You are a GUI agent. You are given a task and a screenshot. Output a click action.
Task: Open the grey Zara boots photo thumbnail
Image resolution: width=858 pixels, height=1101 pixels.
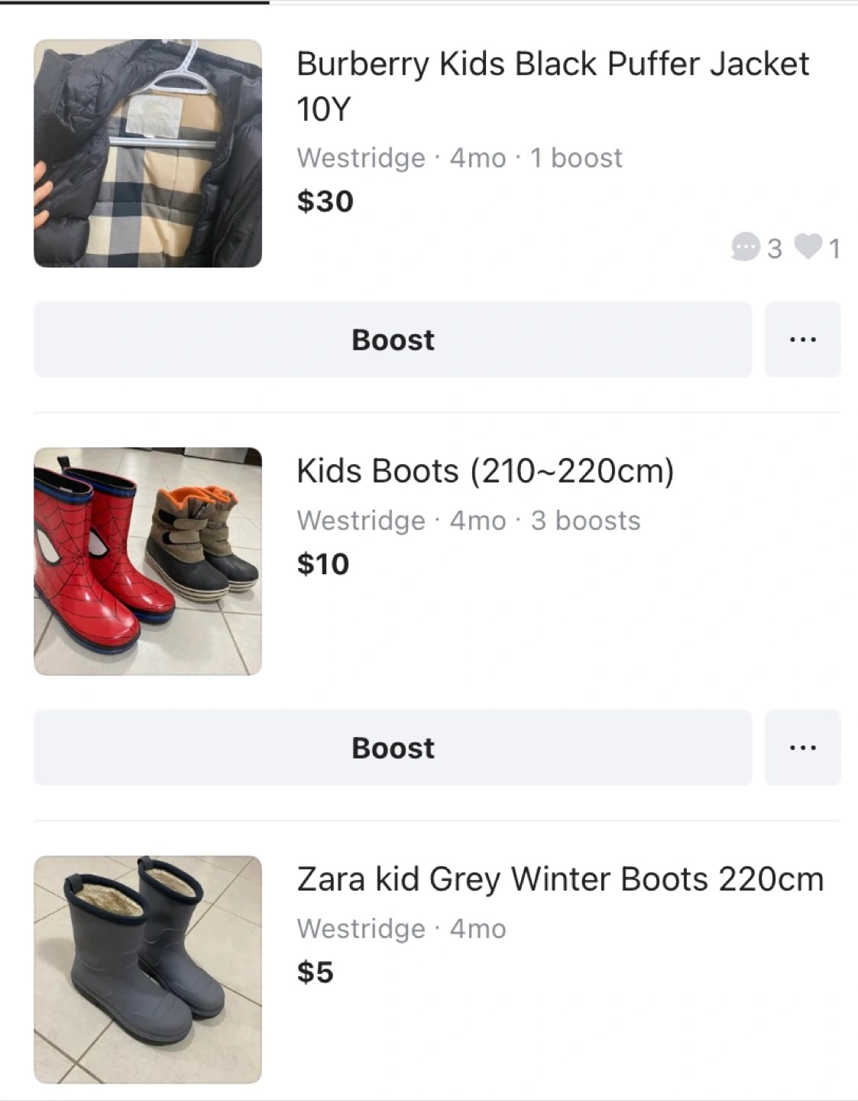pos(147,969)
